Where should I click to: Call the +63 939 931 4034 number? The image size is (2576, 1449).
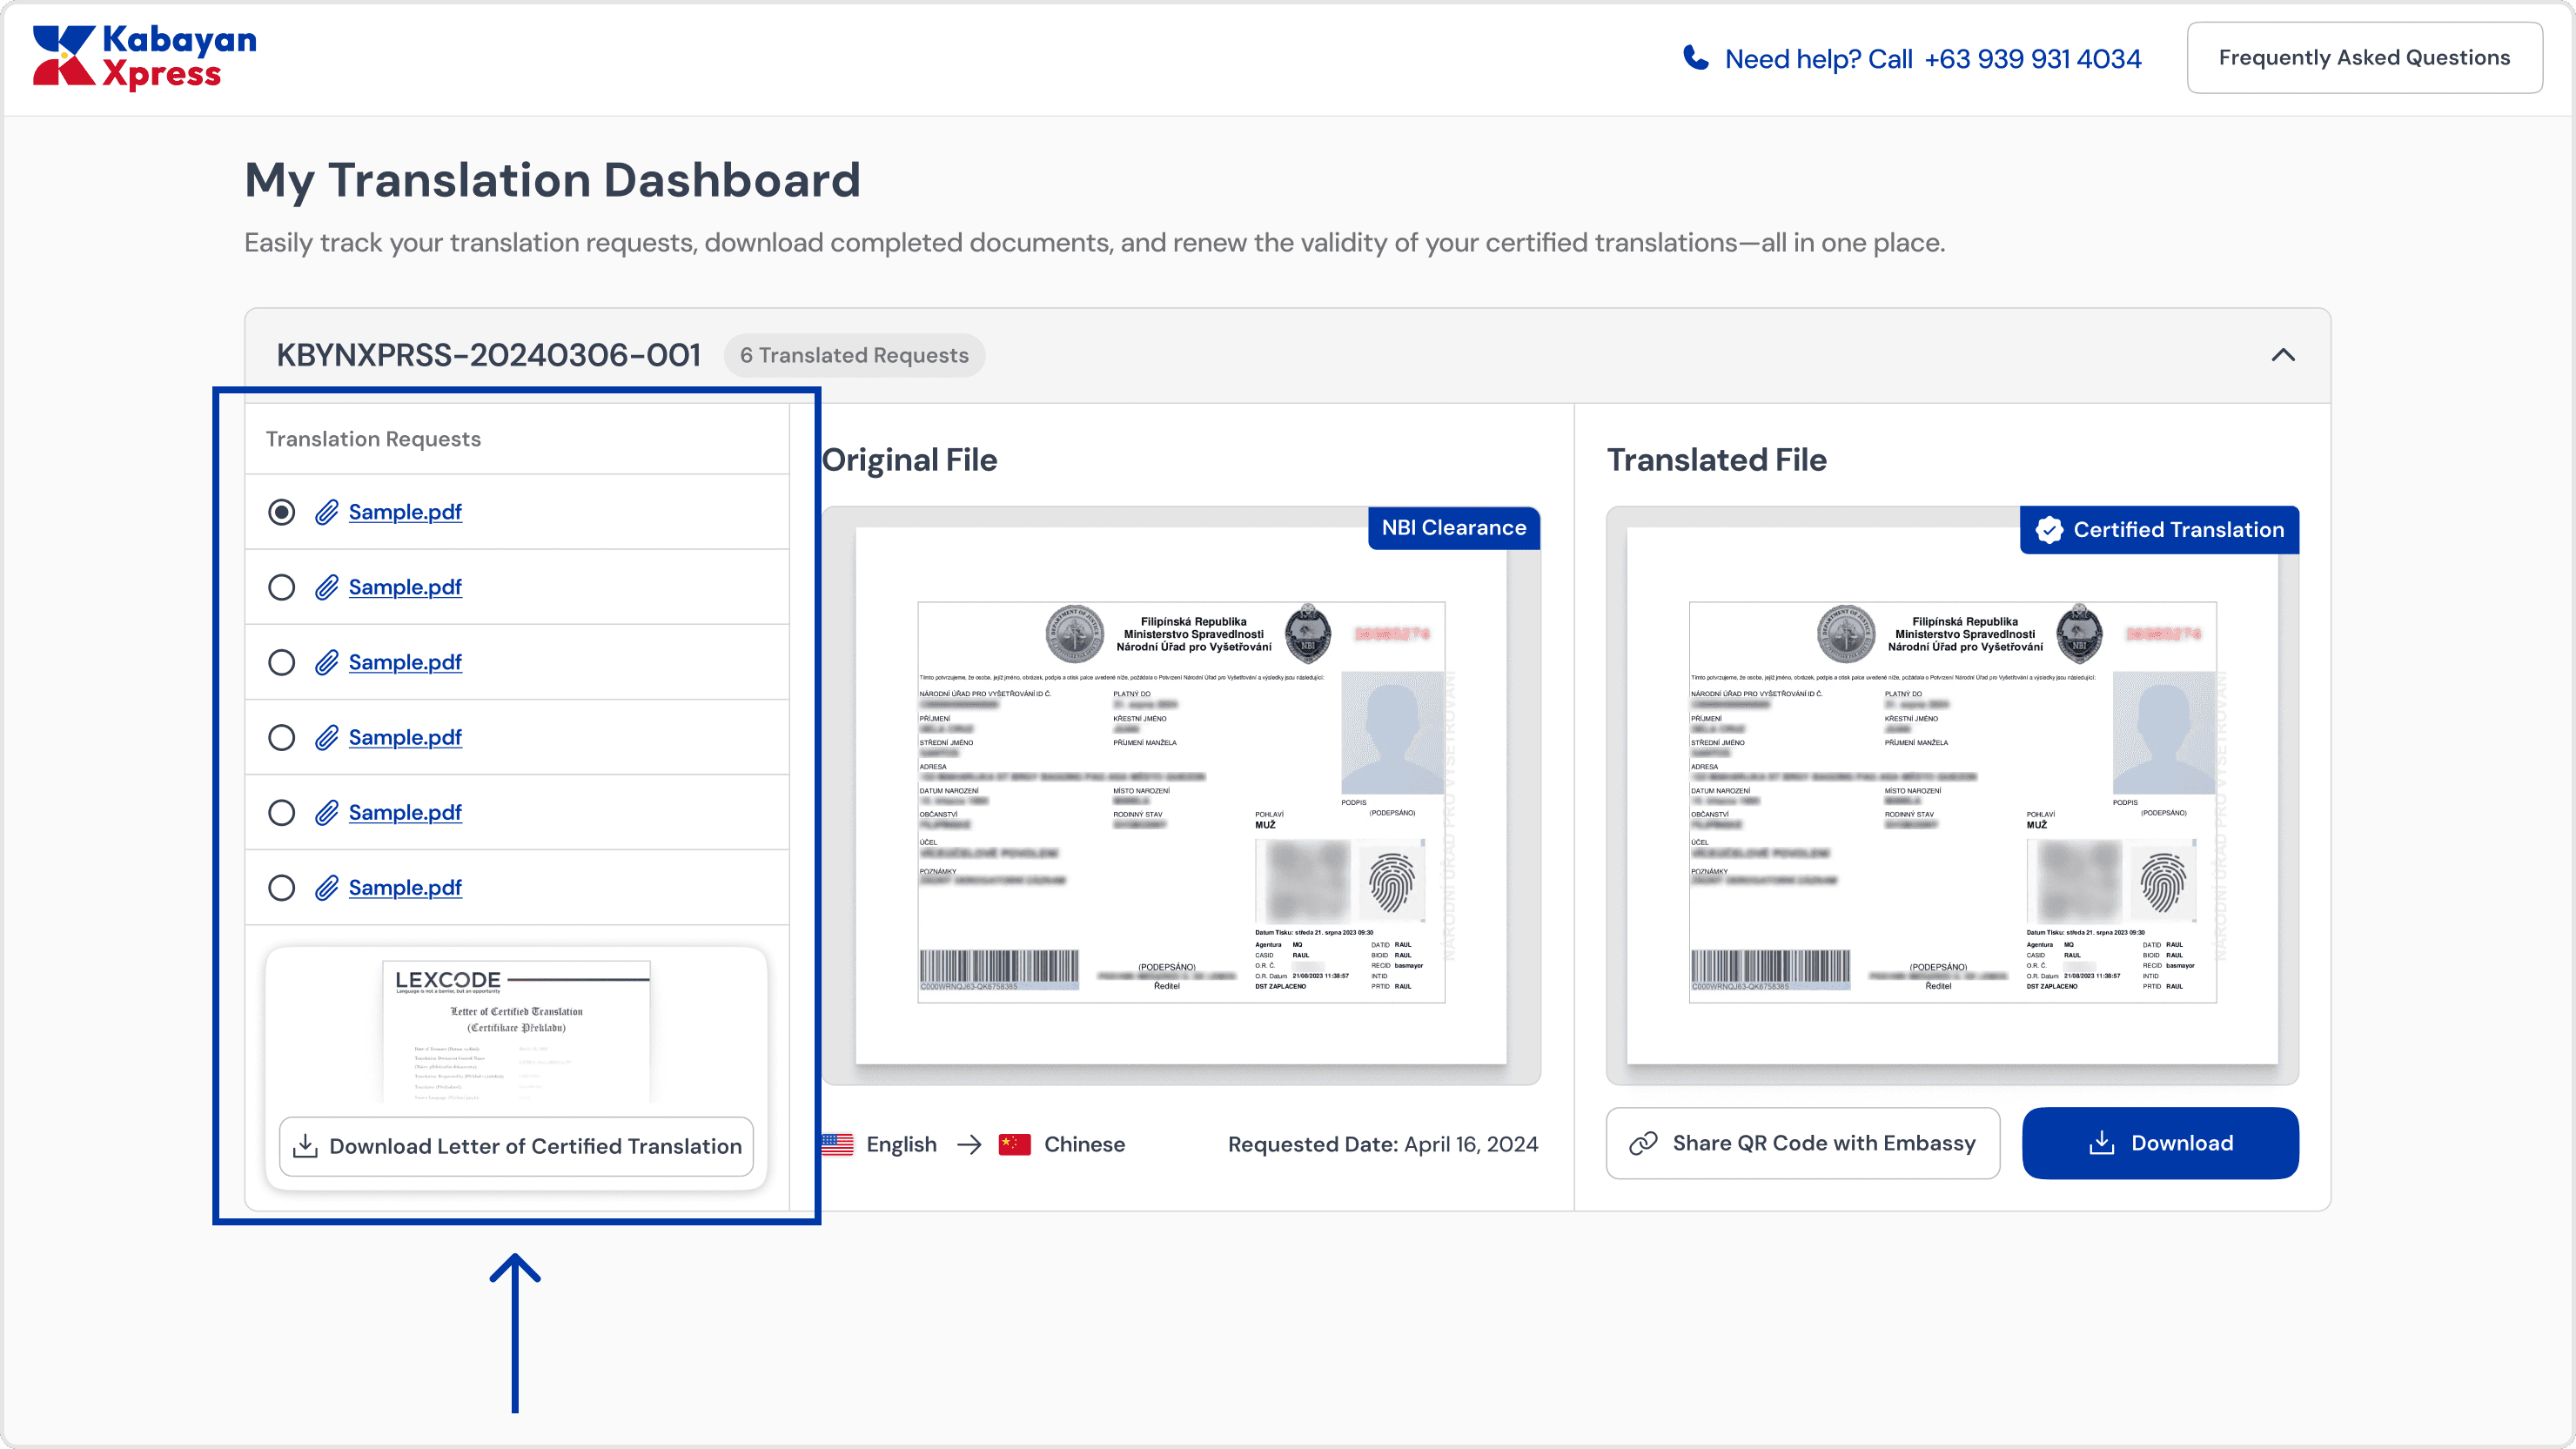2032,59
